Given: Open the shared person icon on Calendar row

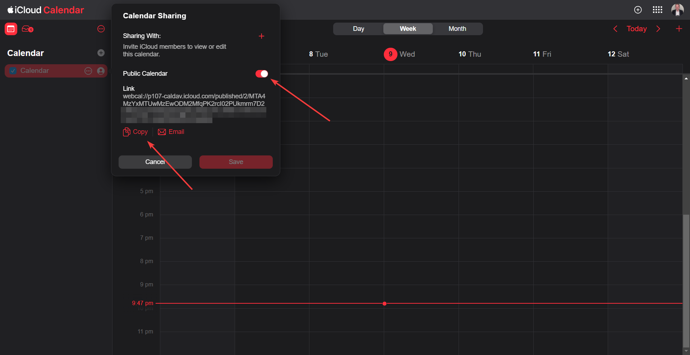Looking at the screenshot, I should pyautogui.click(x=101, y=71).
